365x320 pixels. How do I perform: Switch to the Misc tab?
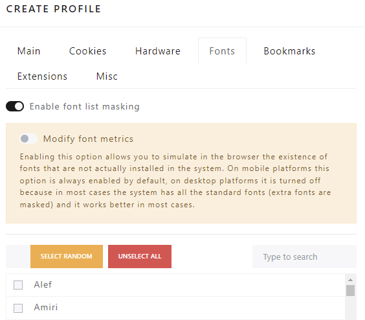107,76
